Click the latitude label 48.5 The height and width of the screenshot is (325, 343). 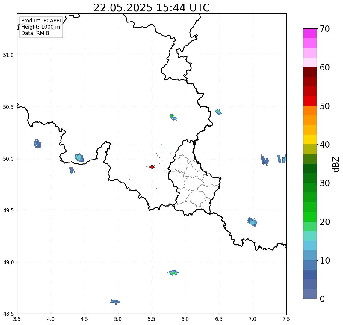coord(8,314)
